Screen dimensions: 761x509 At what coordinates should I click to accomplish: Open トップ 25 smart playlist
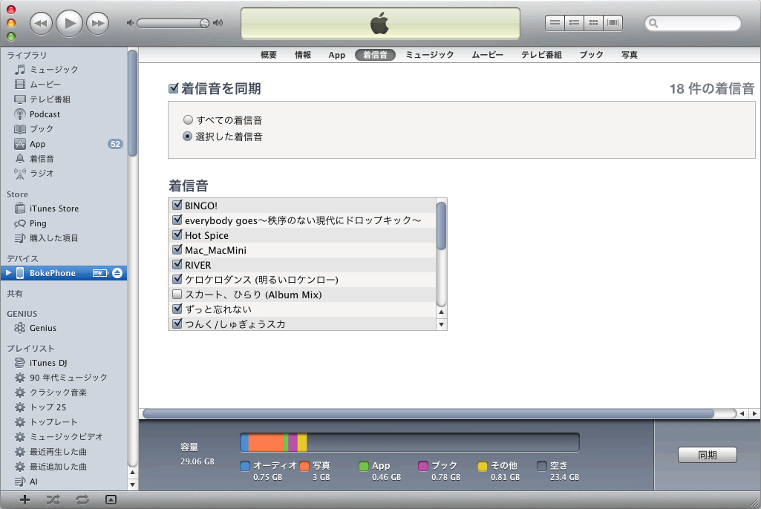click(48, 407)
